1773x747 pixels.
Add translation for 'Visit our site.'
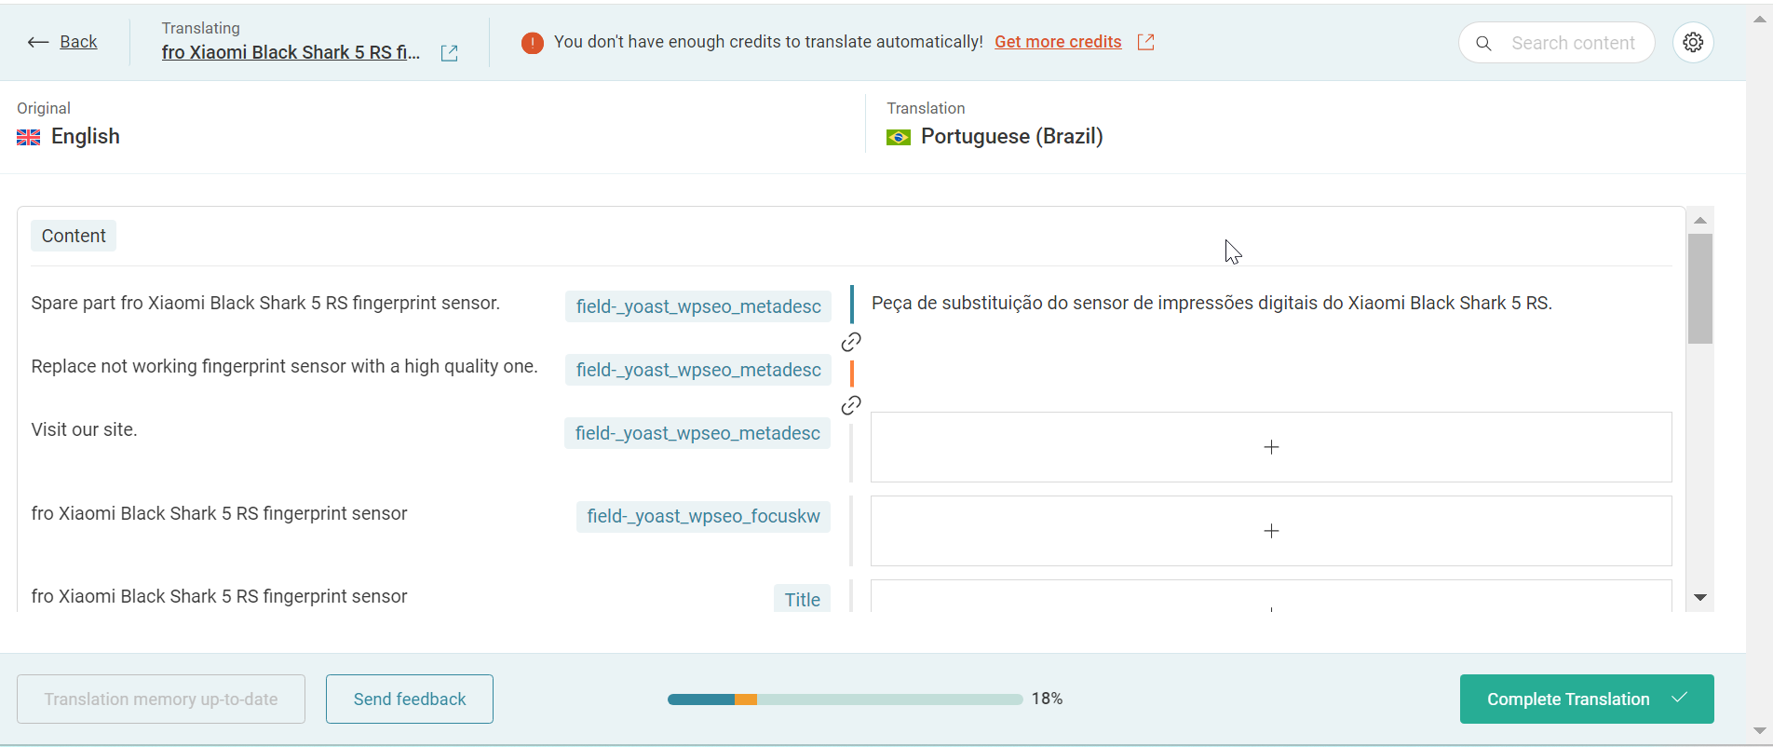[1271, 447]
